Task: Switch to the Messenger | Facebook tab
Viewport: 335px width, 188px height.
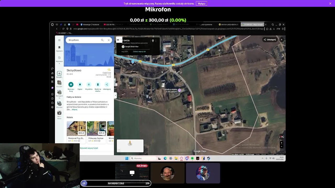Action: (x=90, y=25)
